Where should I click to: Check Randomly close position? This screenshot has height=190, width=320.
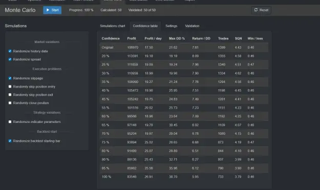click(10, 103)
